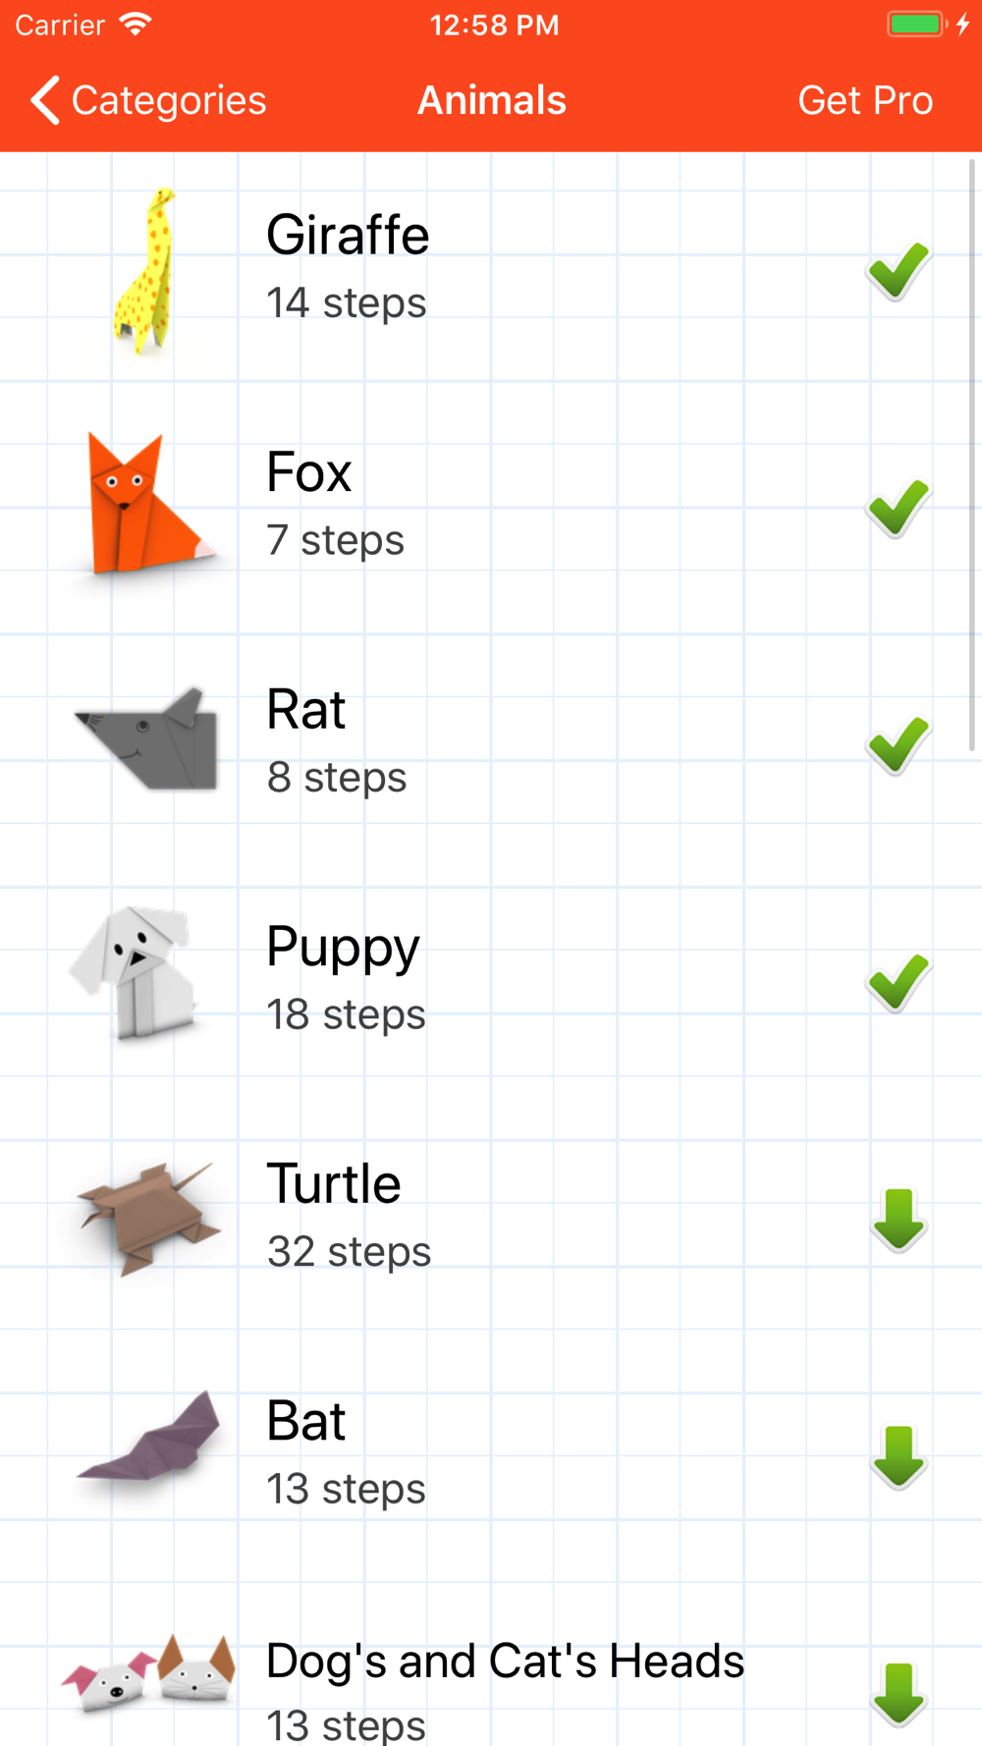982x1746 pixels.
Task: Tap the Animals header title
Action: (x=492, y=100)
